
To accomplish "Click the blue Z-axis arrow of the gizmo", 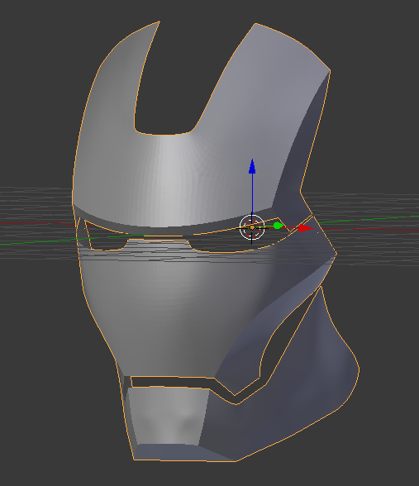I will (x=252, y=166).
